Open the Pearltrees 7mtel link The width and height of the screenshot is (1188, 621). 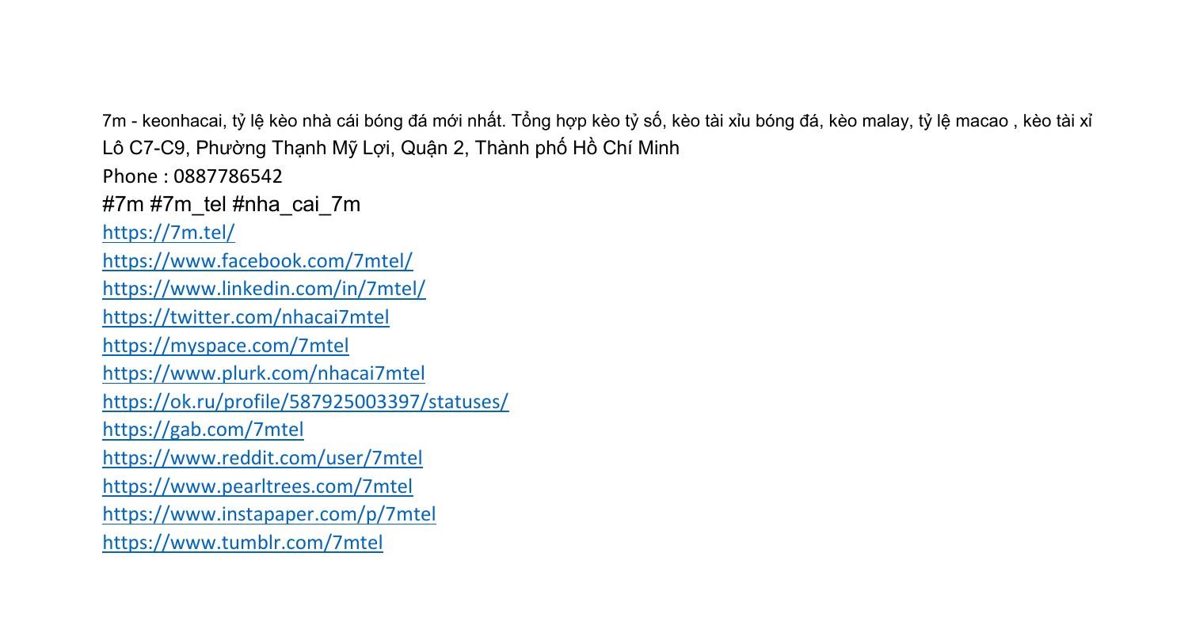coord(257,487)
